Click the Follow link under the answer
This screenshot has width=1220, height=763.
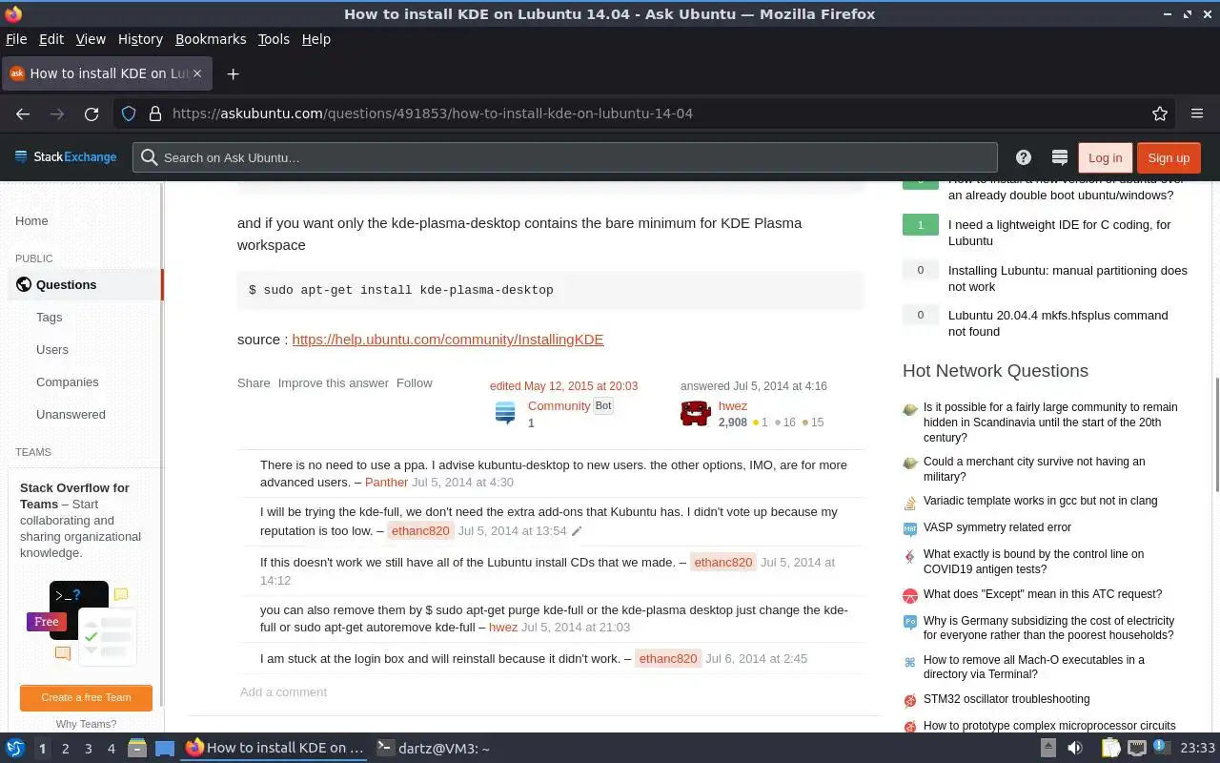click(x=415, y=382)
